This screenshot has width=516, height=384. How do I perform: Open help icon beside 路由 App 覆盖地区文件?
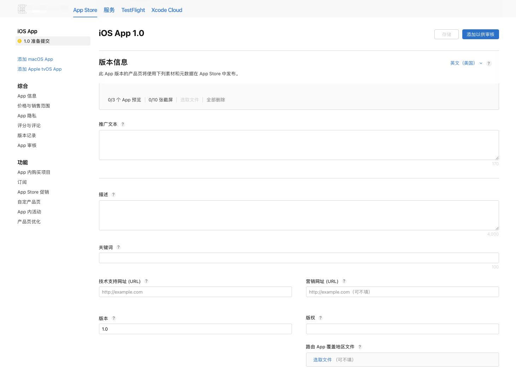pyautogui.click(x=360, y=347)
